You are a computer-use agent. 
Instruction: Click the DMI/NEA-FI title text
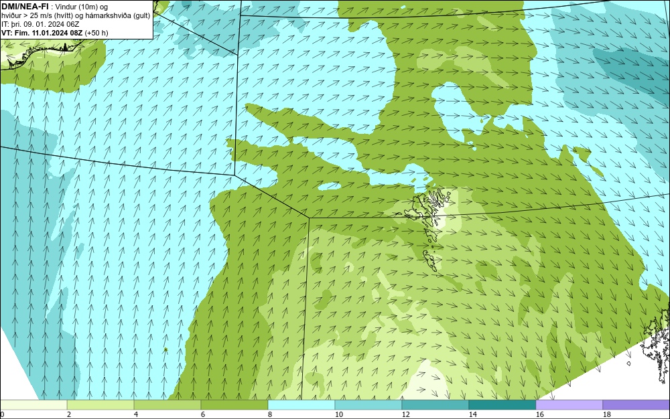(25, 5)
